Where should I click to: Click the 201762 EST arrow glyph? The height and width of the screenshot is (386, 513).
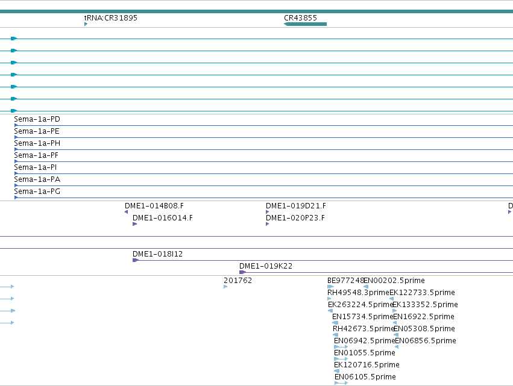pos(225,287)
